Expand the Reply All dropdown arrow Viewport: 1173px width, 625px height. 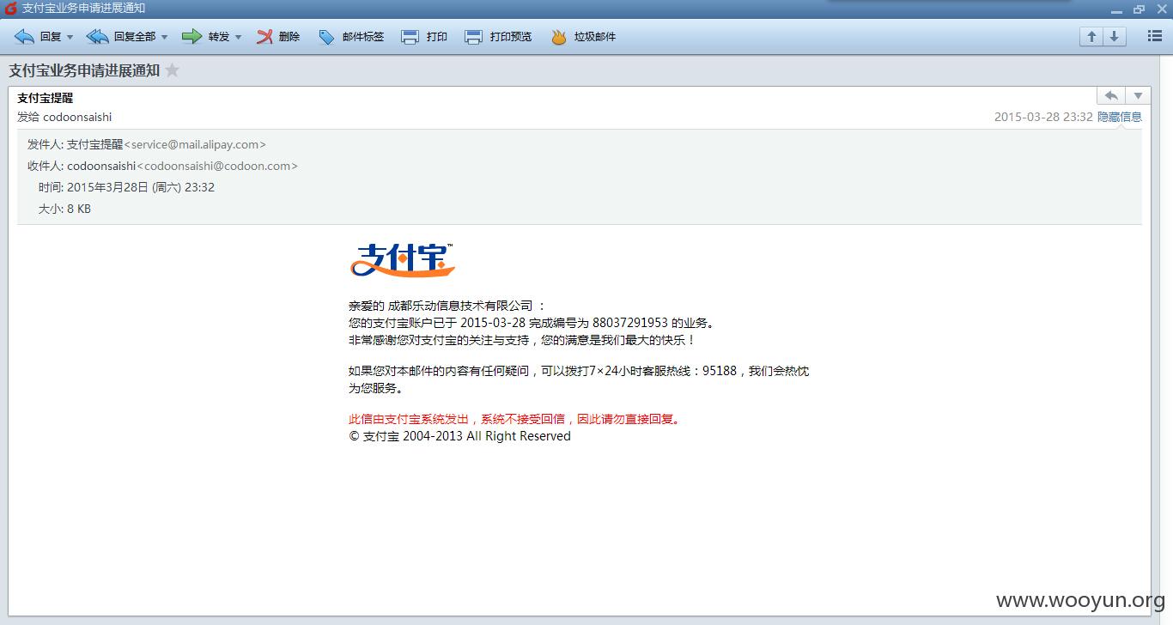click(x=164, y=37)
